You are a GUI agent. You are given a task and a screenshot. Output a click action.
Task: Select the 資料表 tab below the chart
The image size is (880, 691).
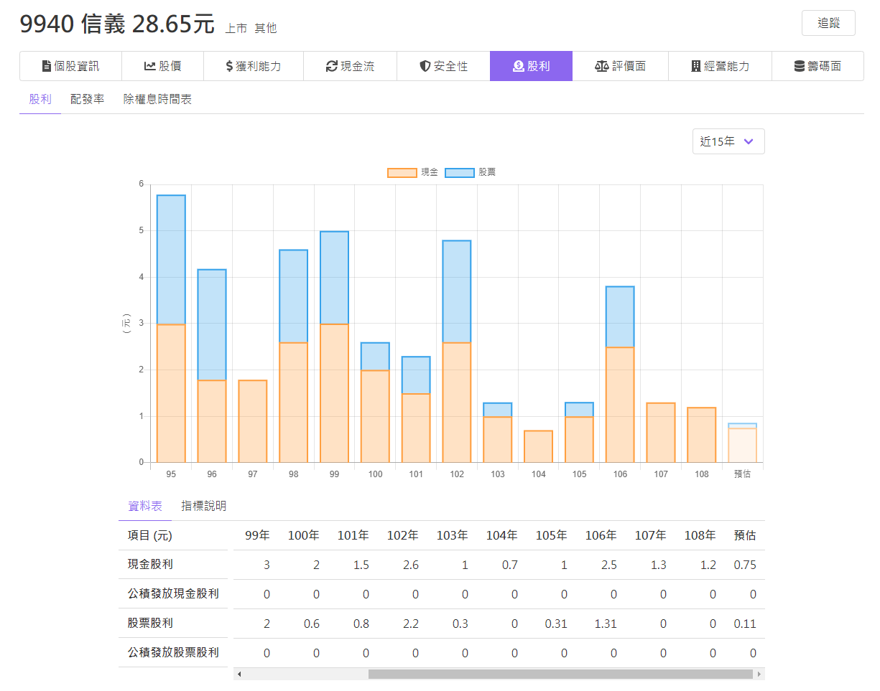click(145, 506)
